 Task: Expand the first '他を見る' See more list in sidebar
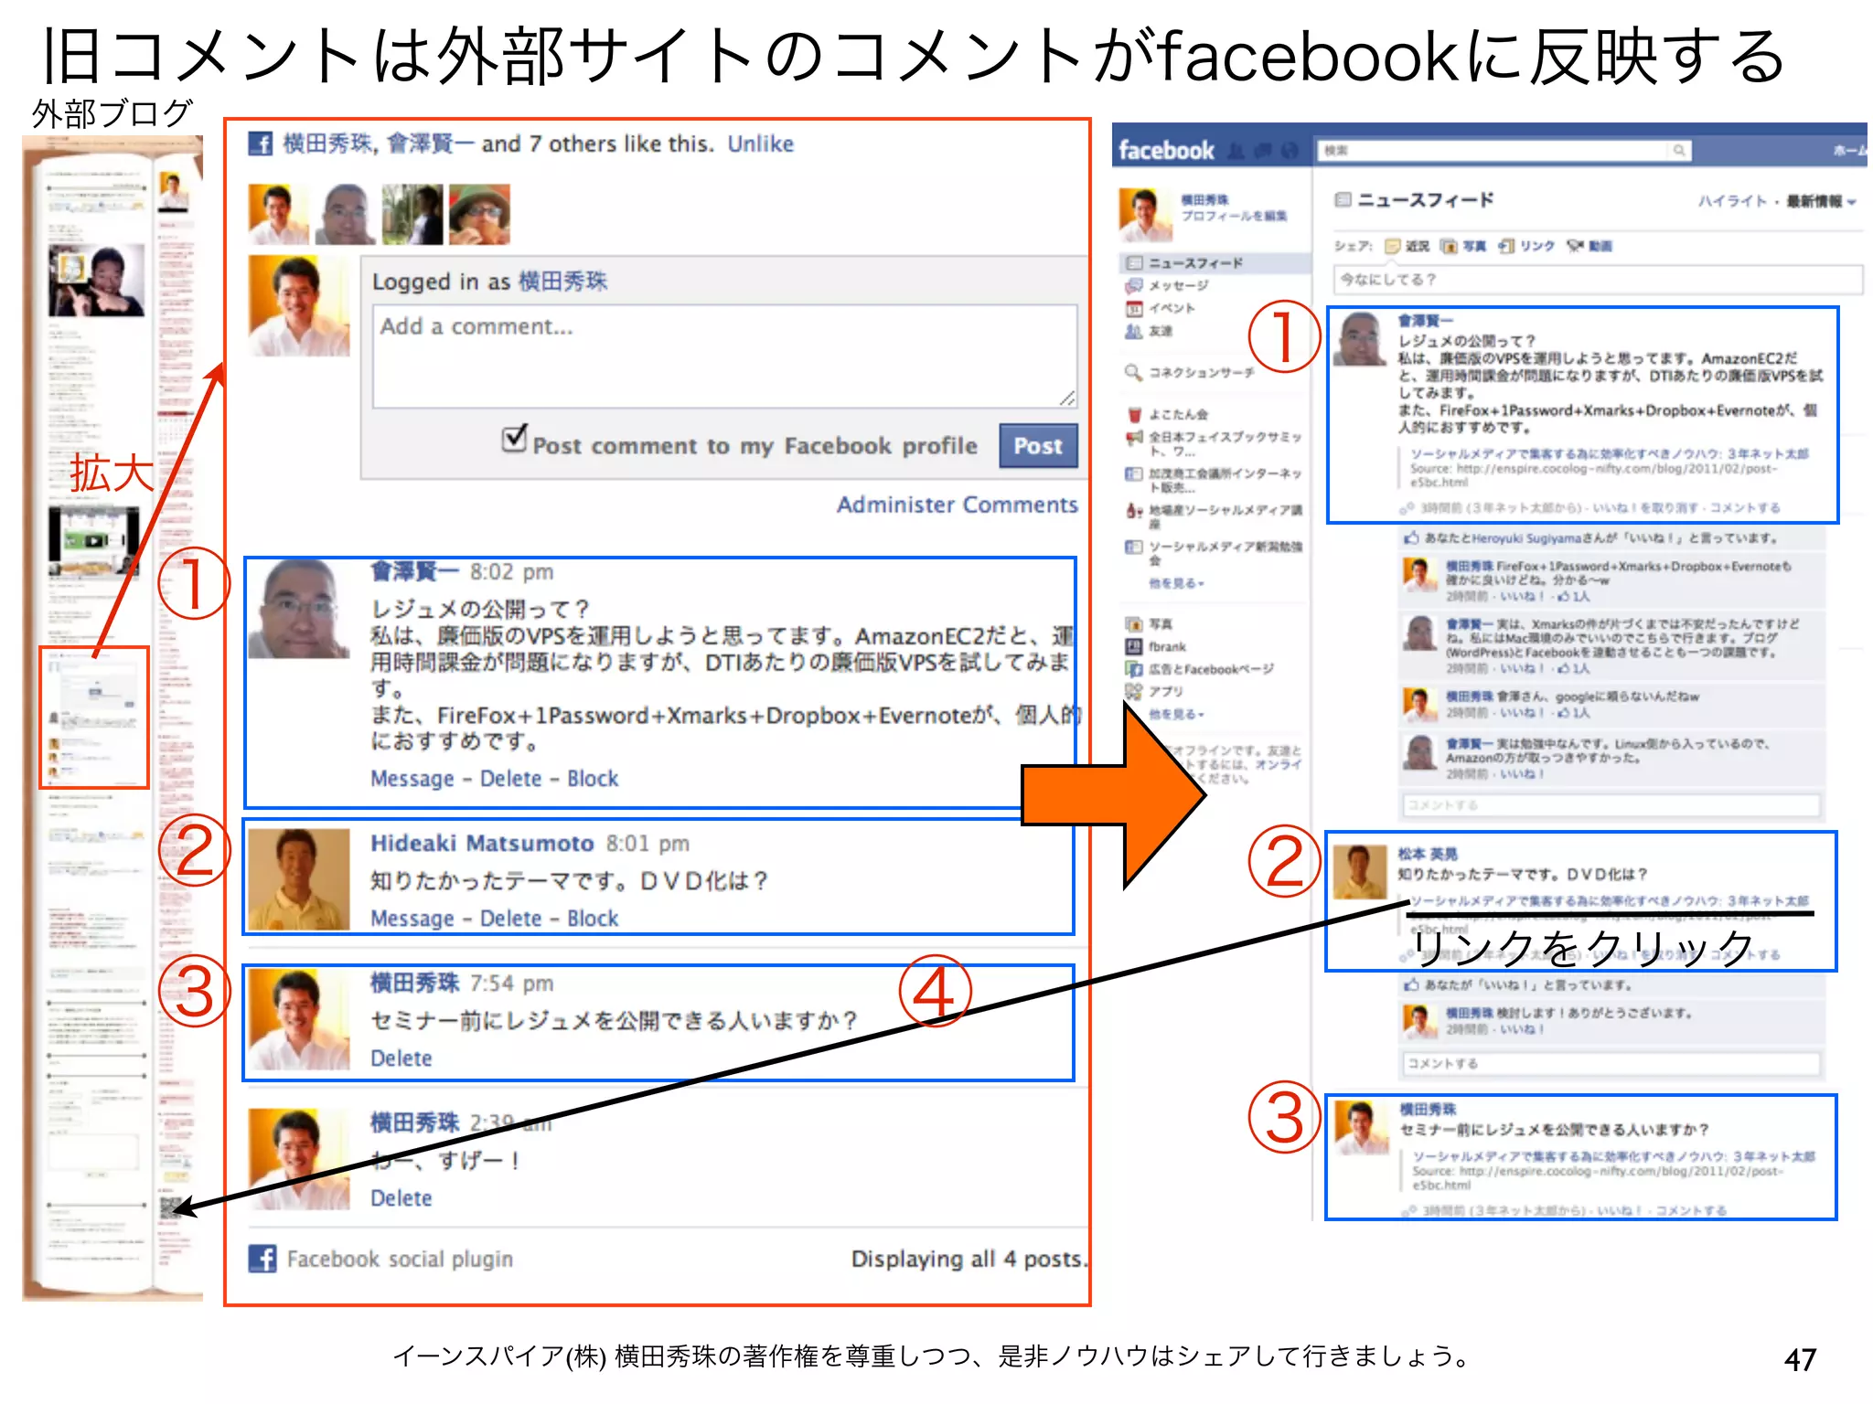tap(1176, 583)
